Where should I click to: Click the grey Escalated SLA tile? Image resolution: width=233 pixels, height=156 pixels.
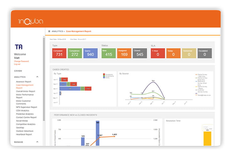[x=204, y=53]
